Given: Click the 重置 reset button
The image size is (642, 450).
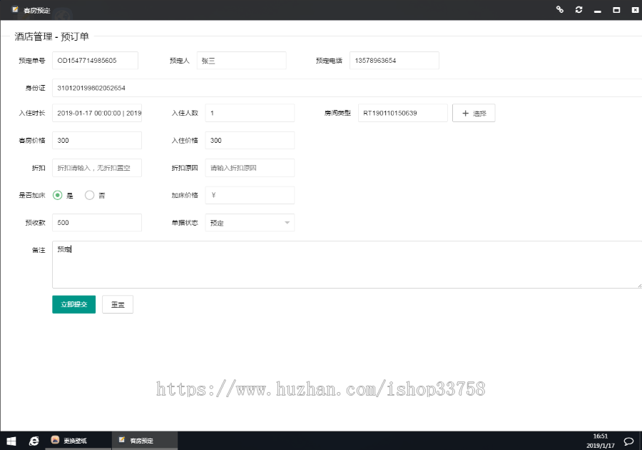Looking at the screenshot, I should click(117, 304).
